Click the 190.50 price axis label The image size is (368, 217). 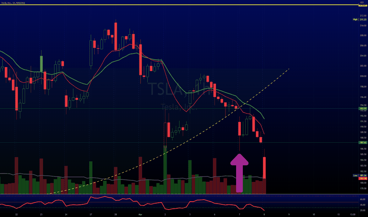(x=363, y=127)
